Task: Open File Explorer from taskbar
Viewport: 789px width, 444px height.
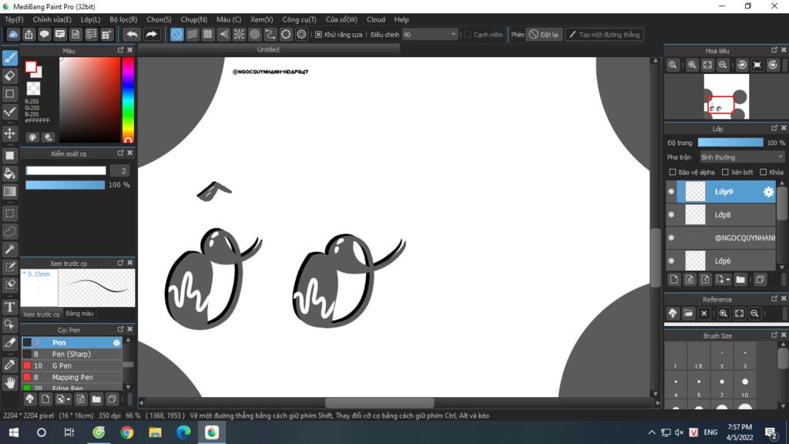Action: click(x=155, y=432)
